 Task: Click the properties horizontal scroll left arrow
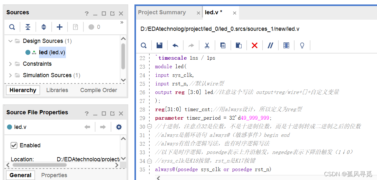coord(8,165)
